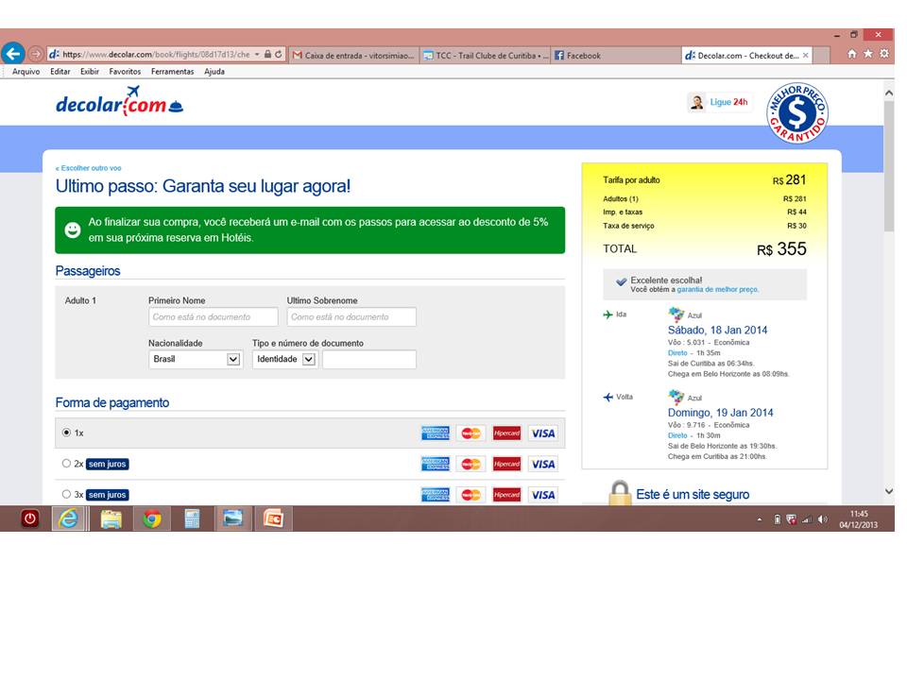Screen dimensions: 907x680
Task: Click the favorites star icon in browser
Action: pos(868,54)
